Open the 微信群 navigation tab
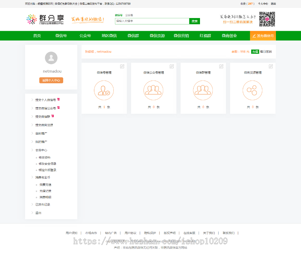 point(133,36)
